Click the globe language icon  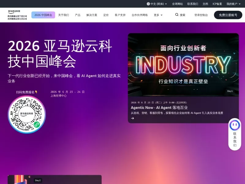click(x=148, y=4)
